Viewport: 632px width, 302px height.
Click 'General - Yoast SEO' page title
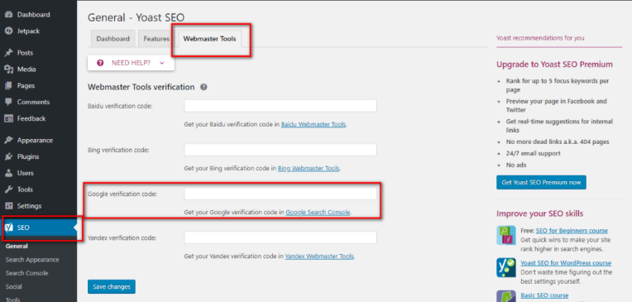click(x=136, y=17)
